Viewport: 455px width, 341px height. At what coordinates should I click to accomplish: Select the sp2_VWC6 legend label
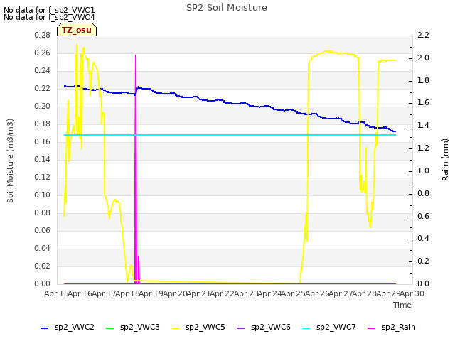271,328
